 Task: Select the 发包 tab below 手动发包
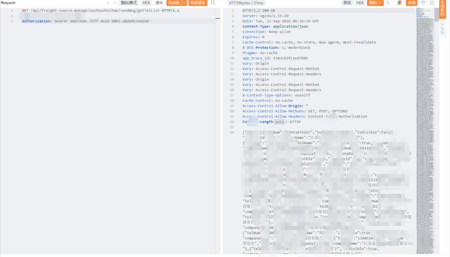(x=442, y=29)
